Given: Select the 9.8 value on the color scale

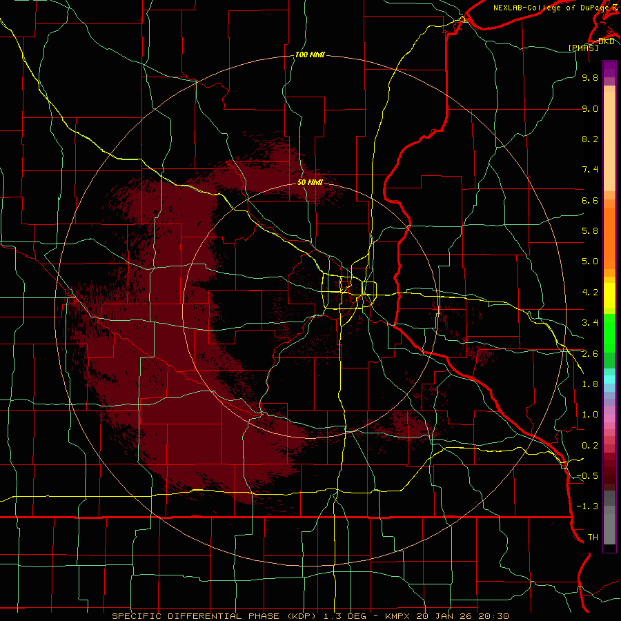Looking at the screenshot, I should click(590, 77).
